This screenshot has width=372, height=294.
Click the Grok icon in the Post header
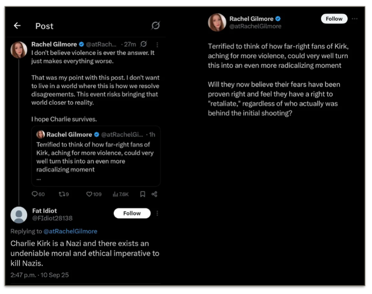coord(155,26)
